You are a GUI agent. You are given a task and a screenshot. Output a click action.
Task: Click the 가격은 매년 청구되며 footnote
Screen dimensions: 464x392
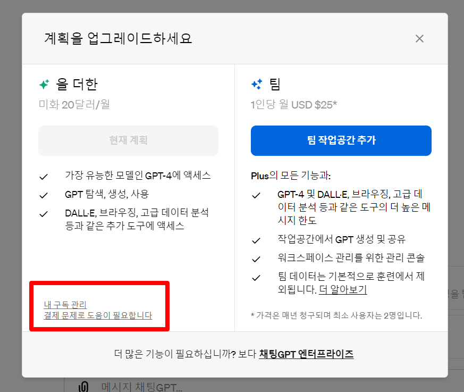pos(336,315)
